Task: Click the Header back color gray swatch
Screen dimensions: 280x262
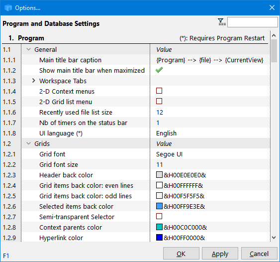Action: tap(159, 174)
